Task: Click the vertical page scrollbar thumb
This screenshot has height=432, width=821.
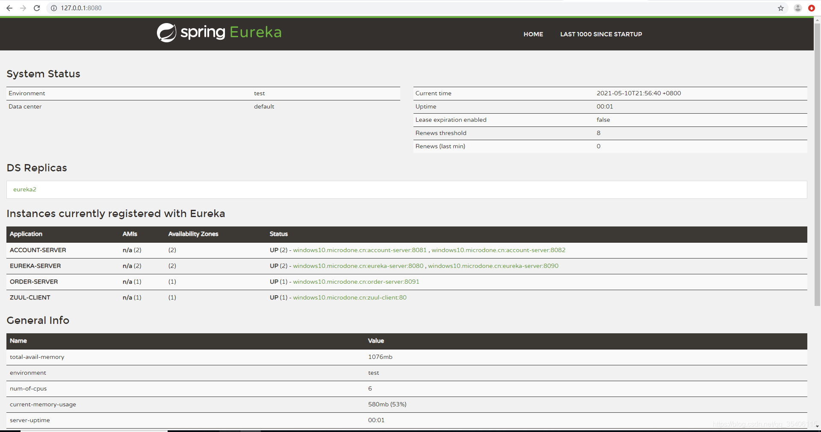Action: 817,165
